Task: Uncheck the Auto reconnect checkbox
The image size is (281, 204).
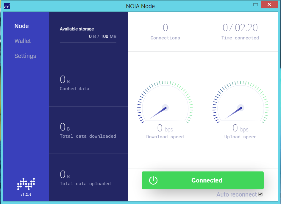Action: [260, 194]
